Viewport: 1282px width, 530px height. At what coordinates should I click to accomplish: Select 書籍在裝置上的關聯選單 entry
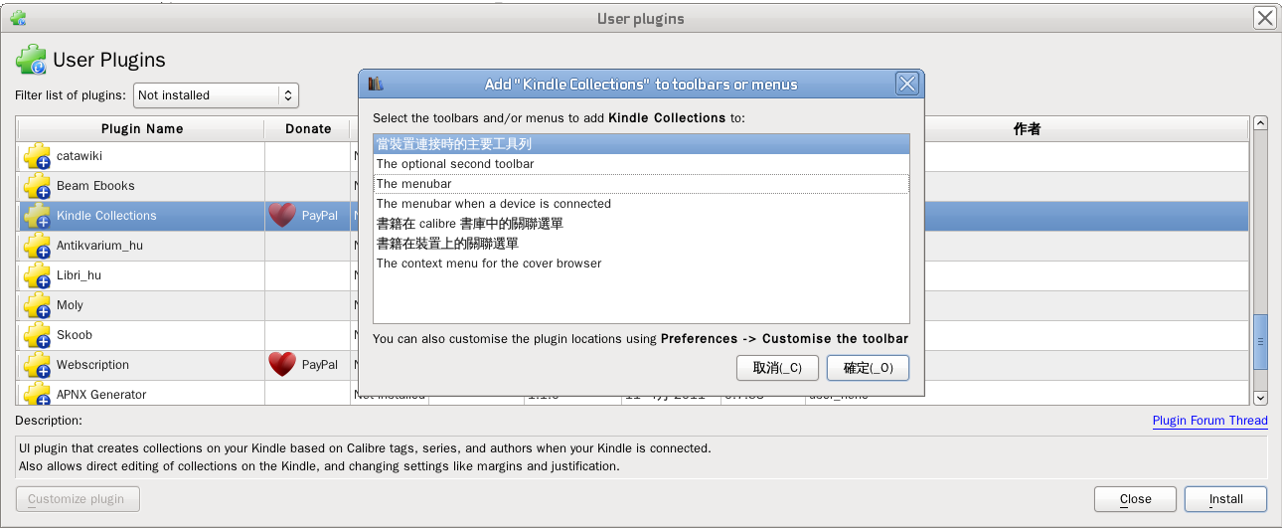[x=642, y=244]
